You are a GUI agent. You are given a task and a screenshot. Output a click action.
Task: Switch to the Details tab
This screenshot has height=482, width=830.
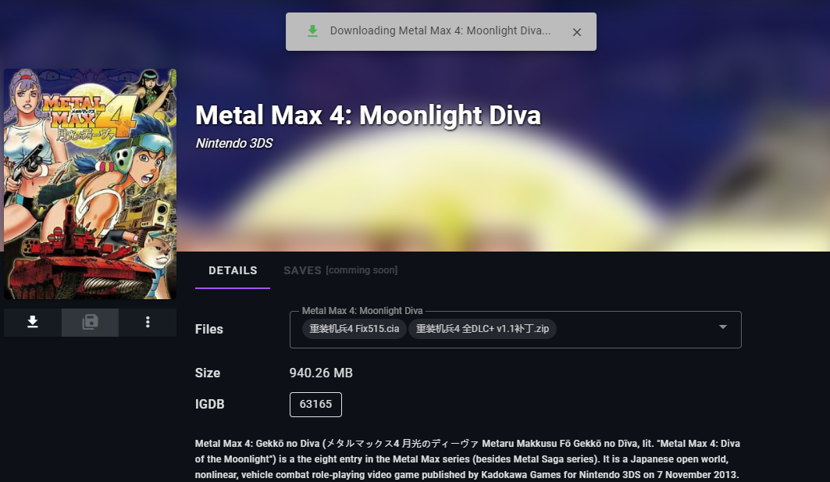coord(233,270)
